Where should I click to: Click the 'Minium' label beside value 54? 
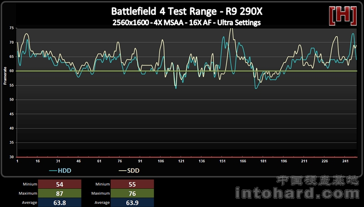pos(30,184)
